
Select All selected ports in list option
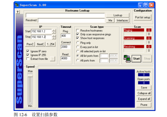(78, 51)
